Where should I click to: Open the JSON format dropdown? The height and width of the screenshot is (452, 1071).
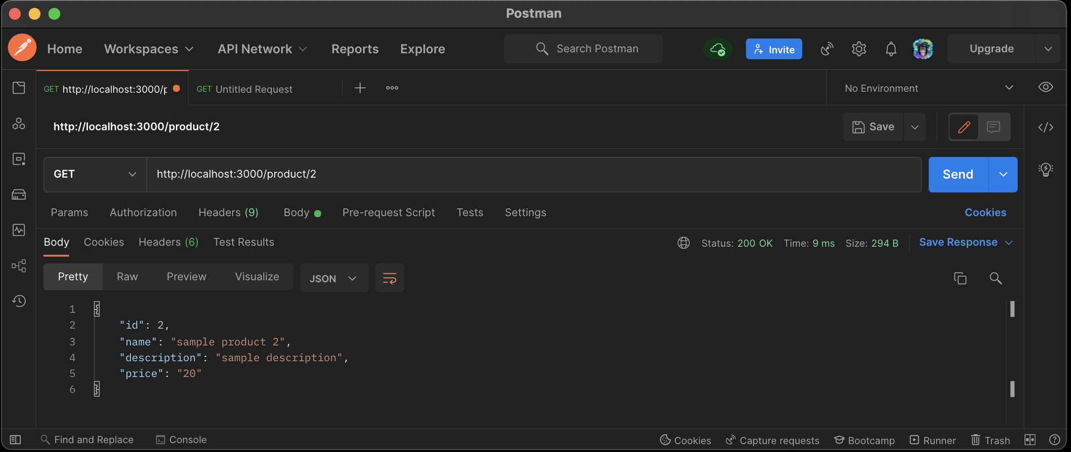334,278
